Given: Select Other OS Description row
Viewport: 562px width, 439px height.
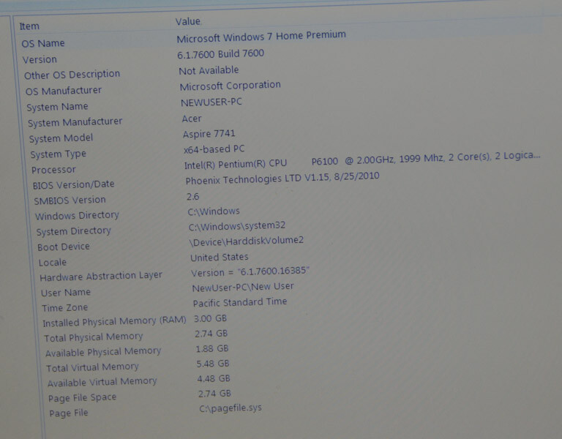Looking at the screenshot, I should point(72,75).
